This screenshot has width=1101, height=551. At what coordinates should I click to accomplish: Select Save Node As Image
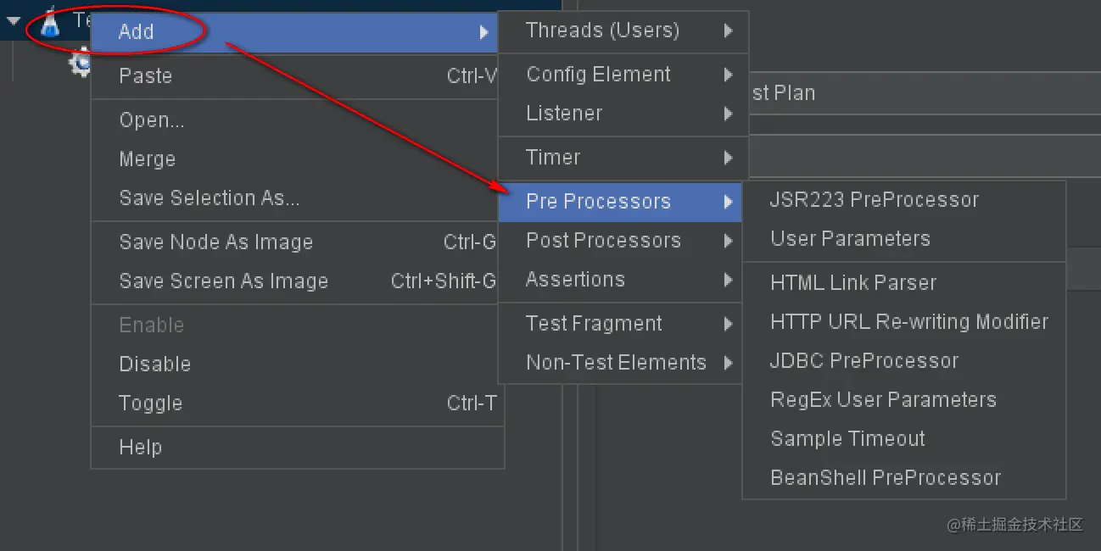point(216,242)
